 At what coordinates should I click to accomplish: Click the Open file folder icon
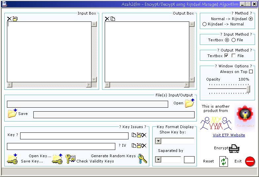point(190,103)
